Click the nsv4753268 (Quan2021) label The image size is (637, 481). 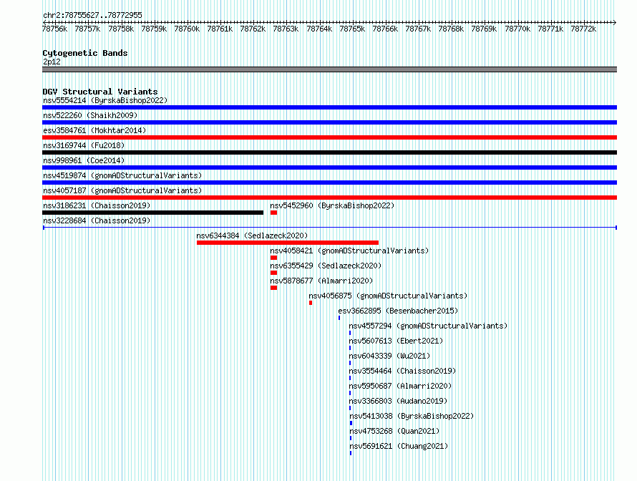tap(394, 431)
